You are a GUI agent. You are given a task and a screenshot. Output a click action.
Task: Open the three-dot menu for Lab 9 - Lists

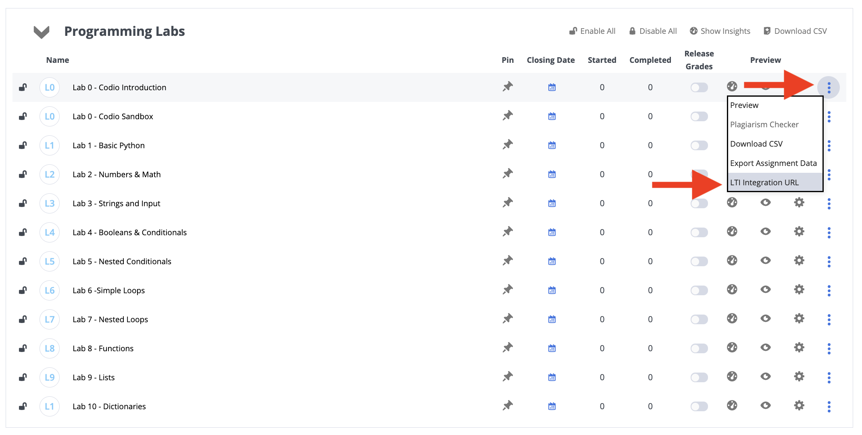click(x=829, y=377)
